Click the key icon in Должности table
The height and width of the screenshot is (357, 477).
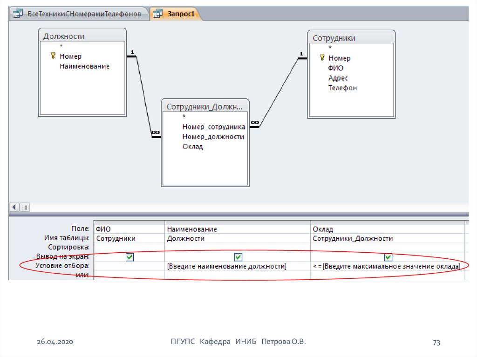point(53,56)
